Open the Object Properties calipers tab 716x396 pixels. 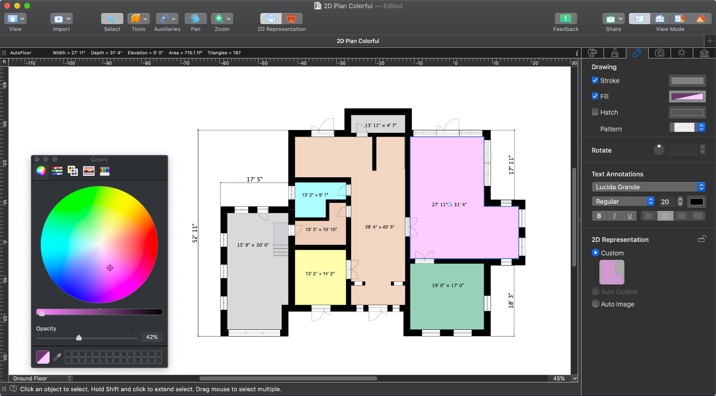click(x=593, y=53)
